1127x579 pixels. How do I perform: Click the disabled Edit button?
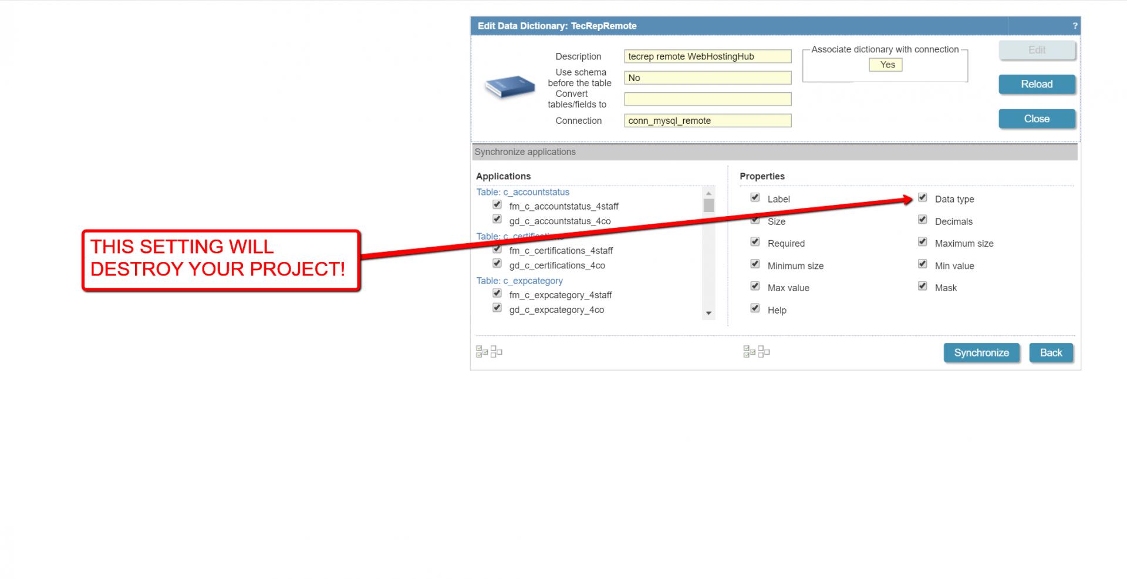[1037, 50]
